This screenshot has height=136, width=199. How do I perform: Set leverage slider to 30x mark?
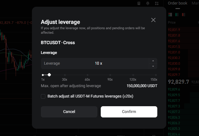(65, 75)
